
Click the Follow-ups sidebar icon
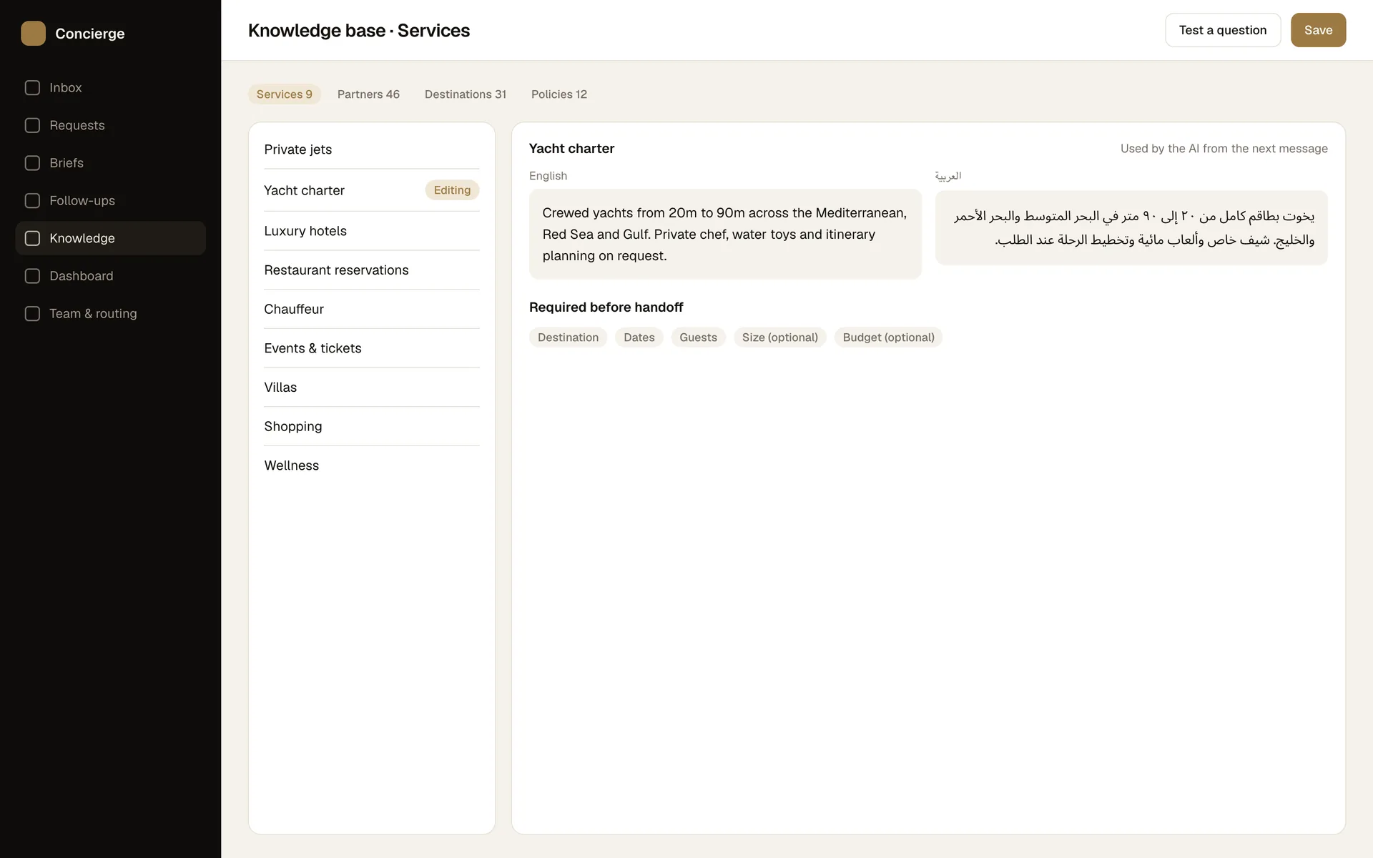32,201
